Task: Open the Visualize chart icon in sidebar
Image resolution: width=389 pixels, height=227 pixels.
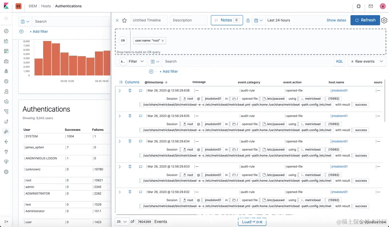Action: [6, 41]
